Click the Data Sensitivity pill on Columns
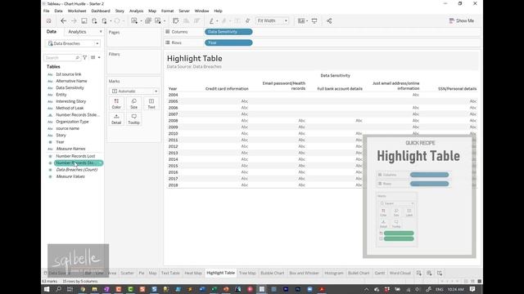524x294 pixels. click(228, 32)
